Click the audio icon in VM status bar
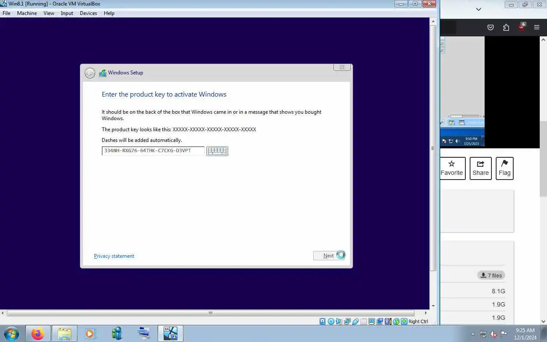 point(339,321)
